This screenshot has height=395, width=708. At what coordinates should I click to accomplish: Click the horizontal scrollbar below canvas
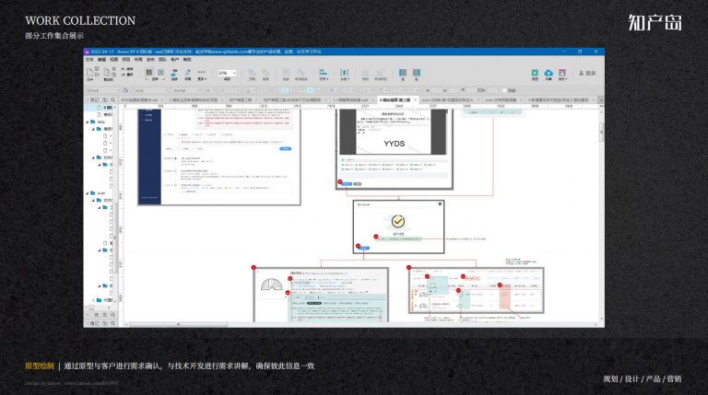(x=178, y=324)
